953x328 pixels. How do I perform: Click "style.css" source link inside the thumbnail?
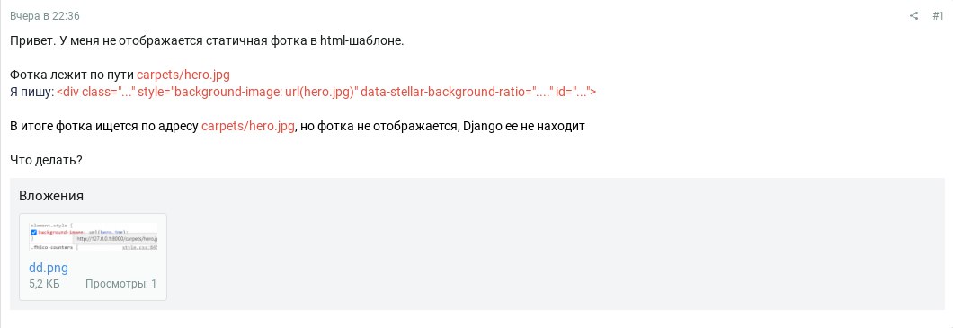[140, 248]
